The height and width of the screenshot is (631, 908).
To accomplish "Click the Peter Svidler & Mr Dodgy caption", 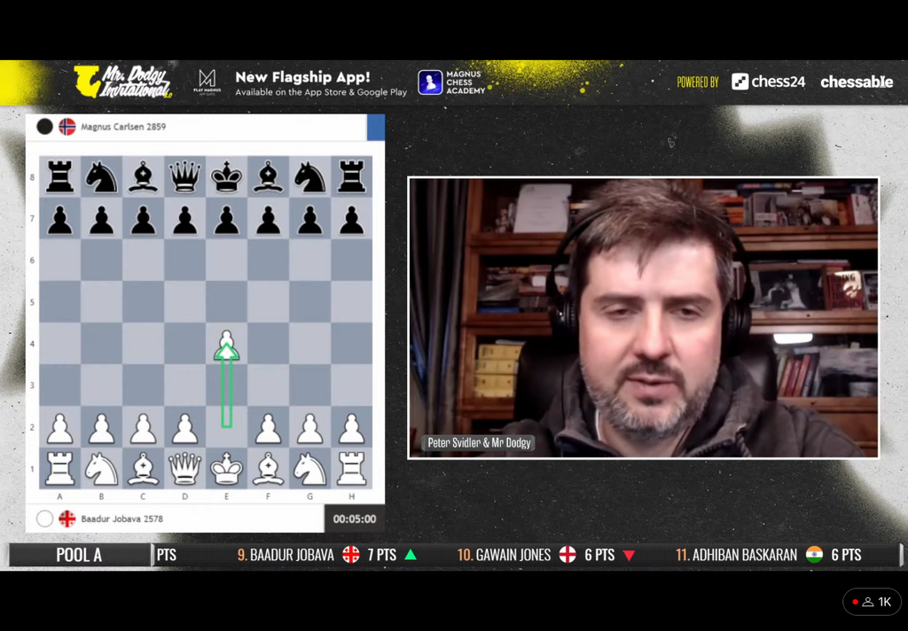I will tap(479, 443).
